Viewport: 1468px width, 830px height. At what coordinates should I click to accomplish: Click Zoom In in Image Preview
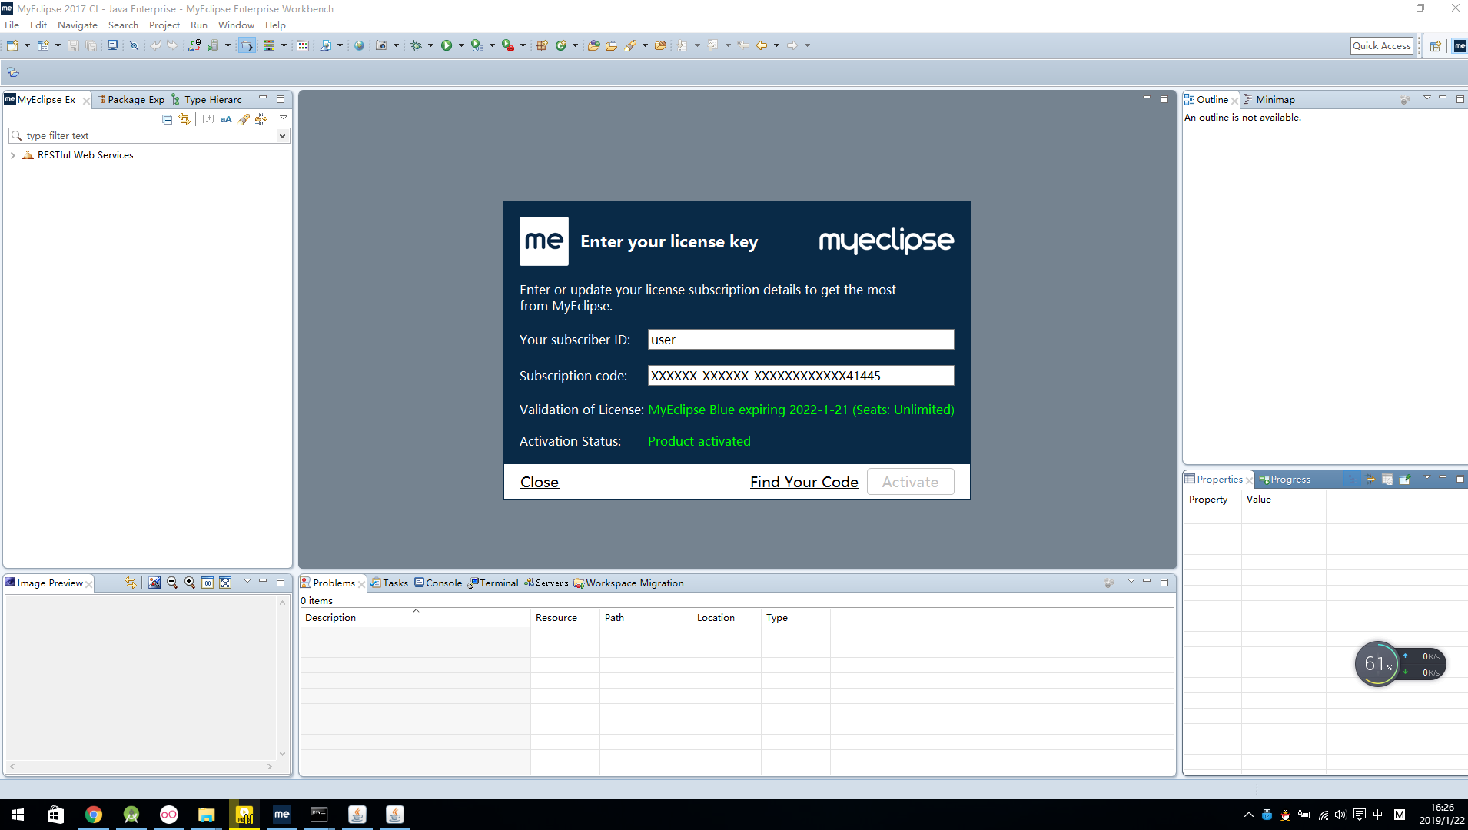190,583
